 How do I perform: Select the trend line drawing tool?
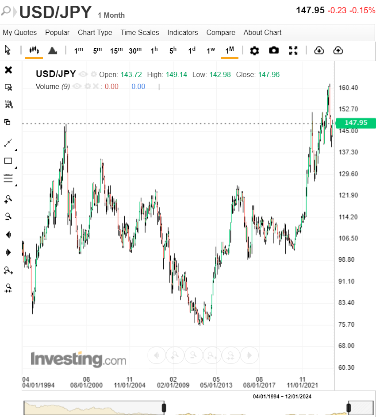point(8,143)
